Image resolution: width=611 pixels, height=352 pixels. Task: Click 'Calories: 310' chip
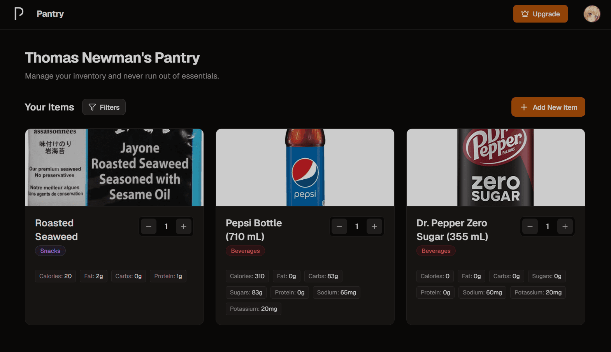[x=247, y=276]
